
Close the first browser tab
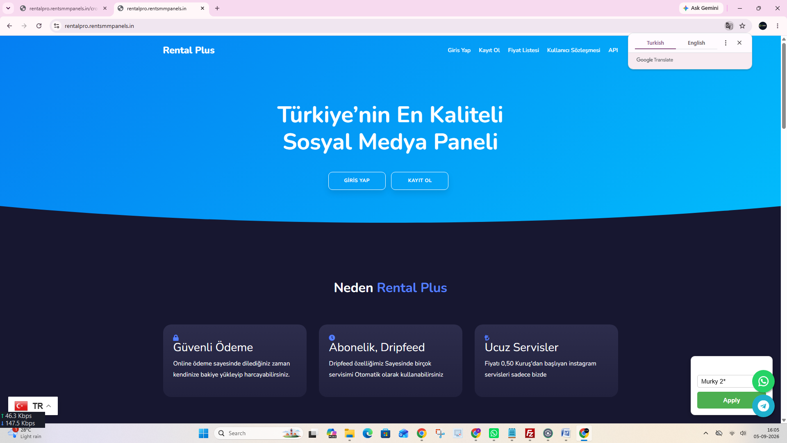pyautogui.click(x=105, y=8)
